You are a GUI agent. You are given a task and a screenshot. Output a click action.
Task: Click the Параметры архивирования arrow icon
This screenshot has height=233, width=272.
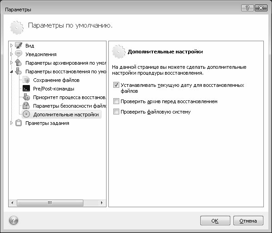click(19, 63)
